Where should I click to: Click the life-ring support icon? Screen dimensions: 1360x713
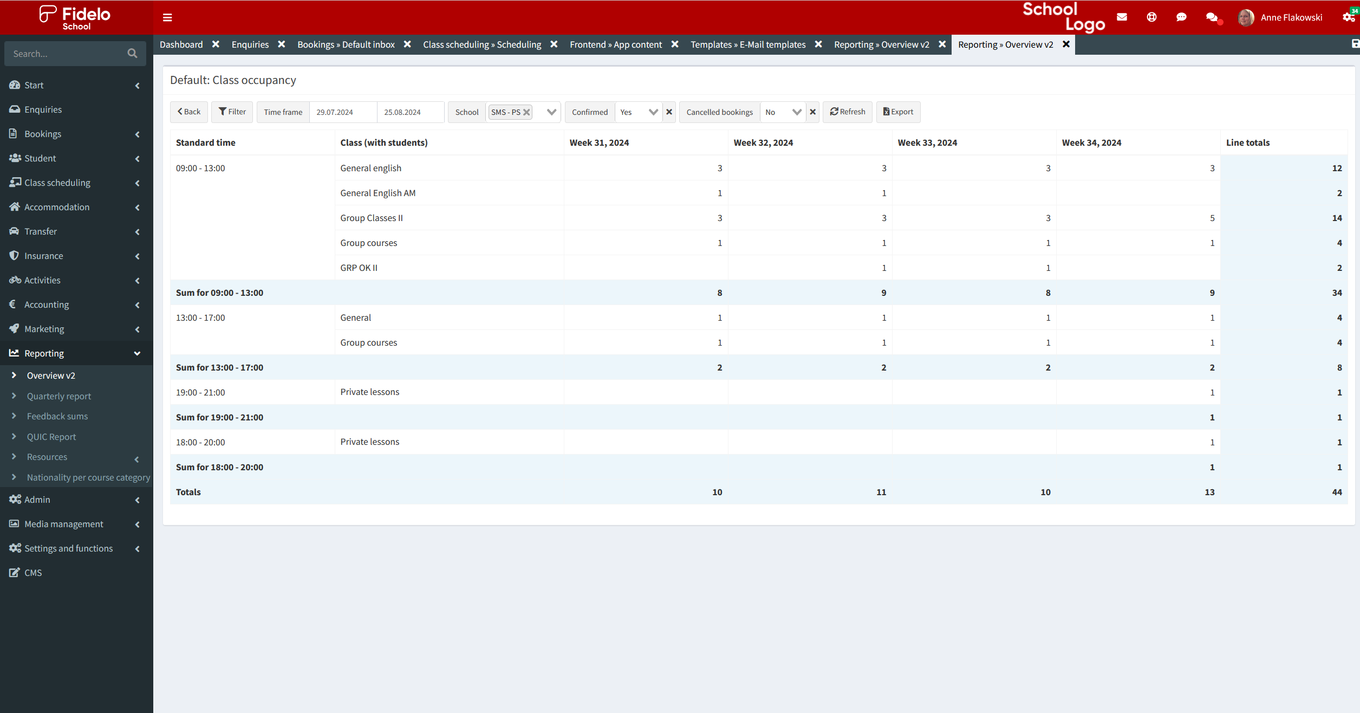tap(1151, 17)
